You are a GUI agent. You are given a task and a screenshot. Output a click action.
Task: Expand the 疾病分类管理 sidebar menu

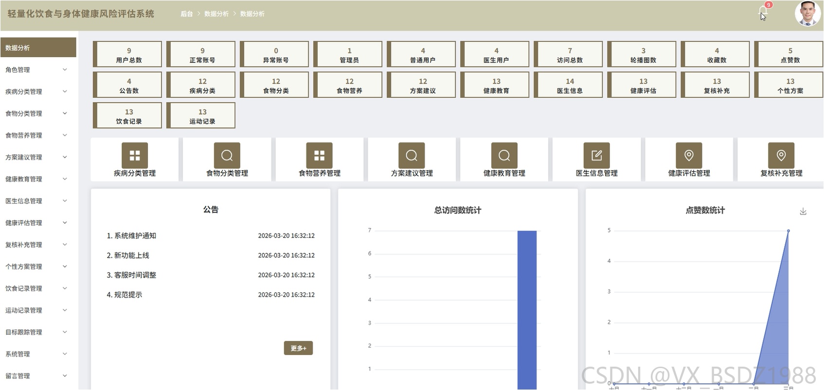(x=38, y=91)
